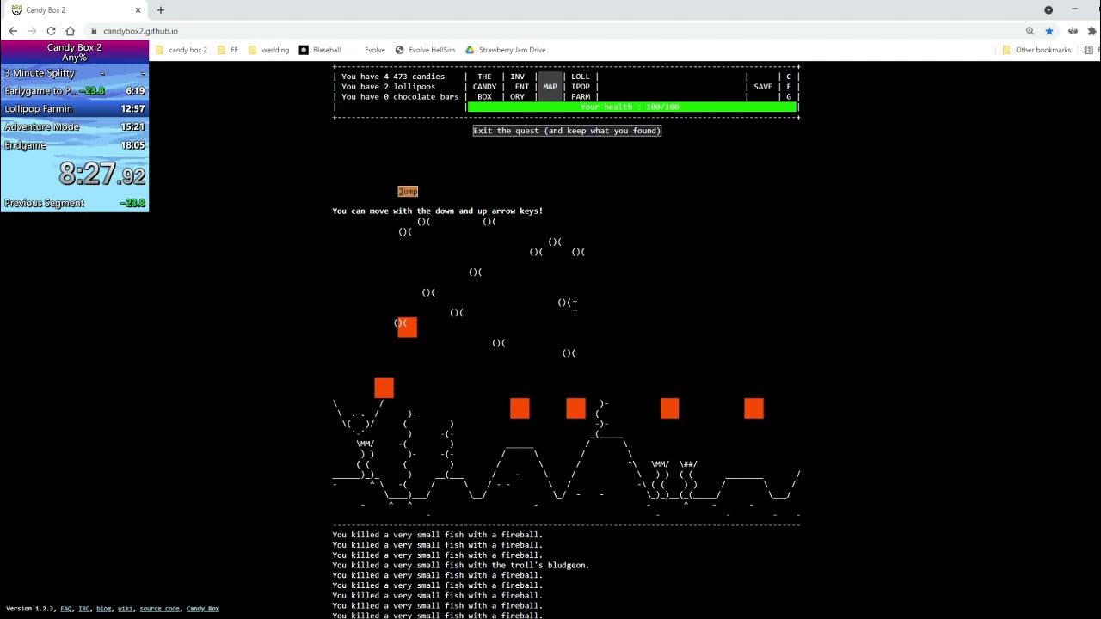Select the Lollipop Farmin split row

pos(74,109)
